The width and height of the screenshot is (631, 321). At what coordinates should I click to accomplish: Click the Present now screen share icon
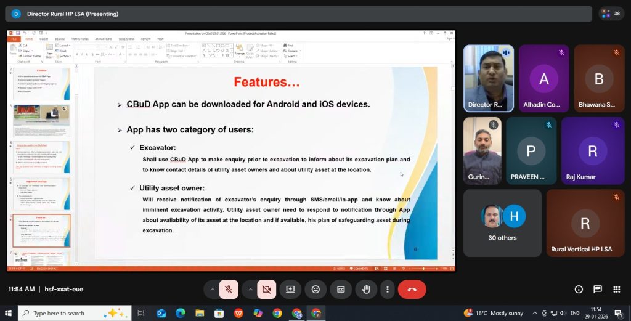(x=290, y=289)
